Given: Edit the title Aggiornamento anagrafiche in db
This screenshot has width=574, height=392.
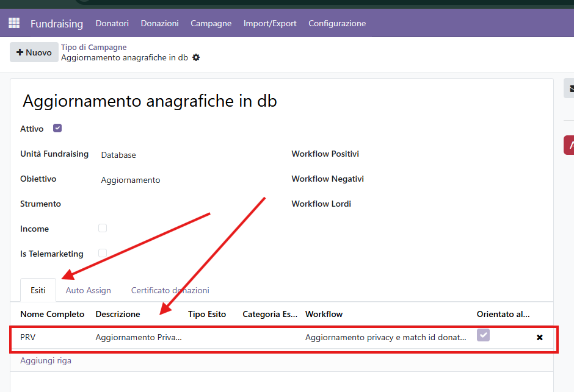Looking at the screenshot, I should point(150,101).
